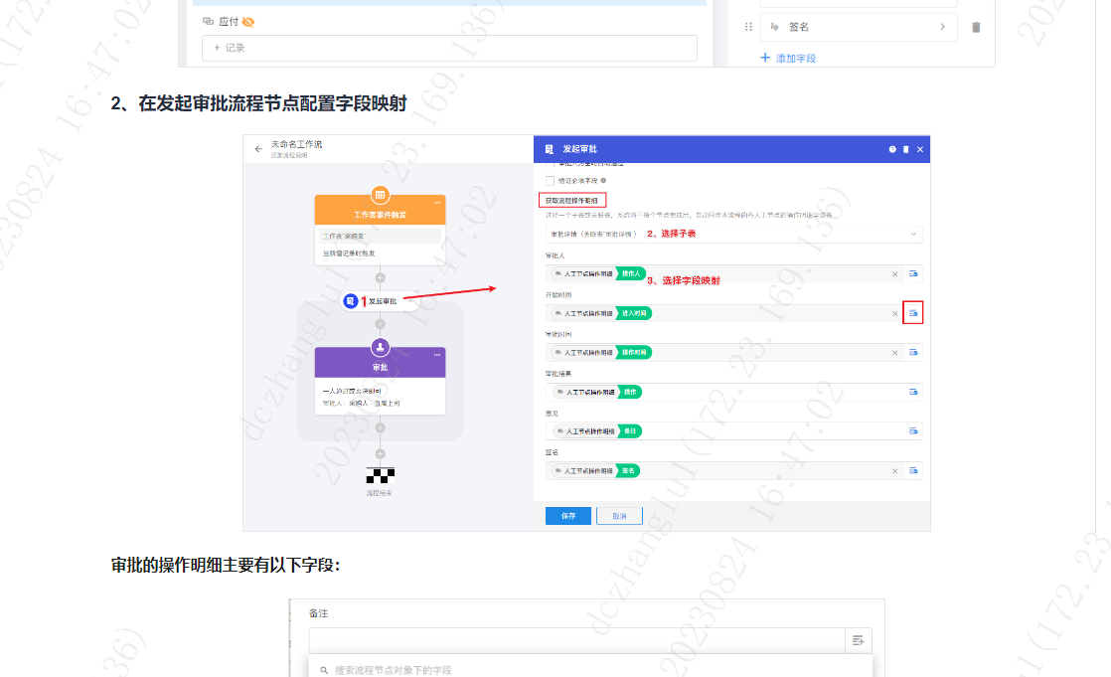
Task: Add node with plus directly above 审批 card
Action: click(380, 324)
